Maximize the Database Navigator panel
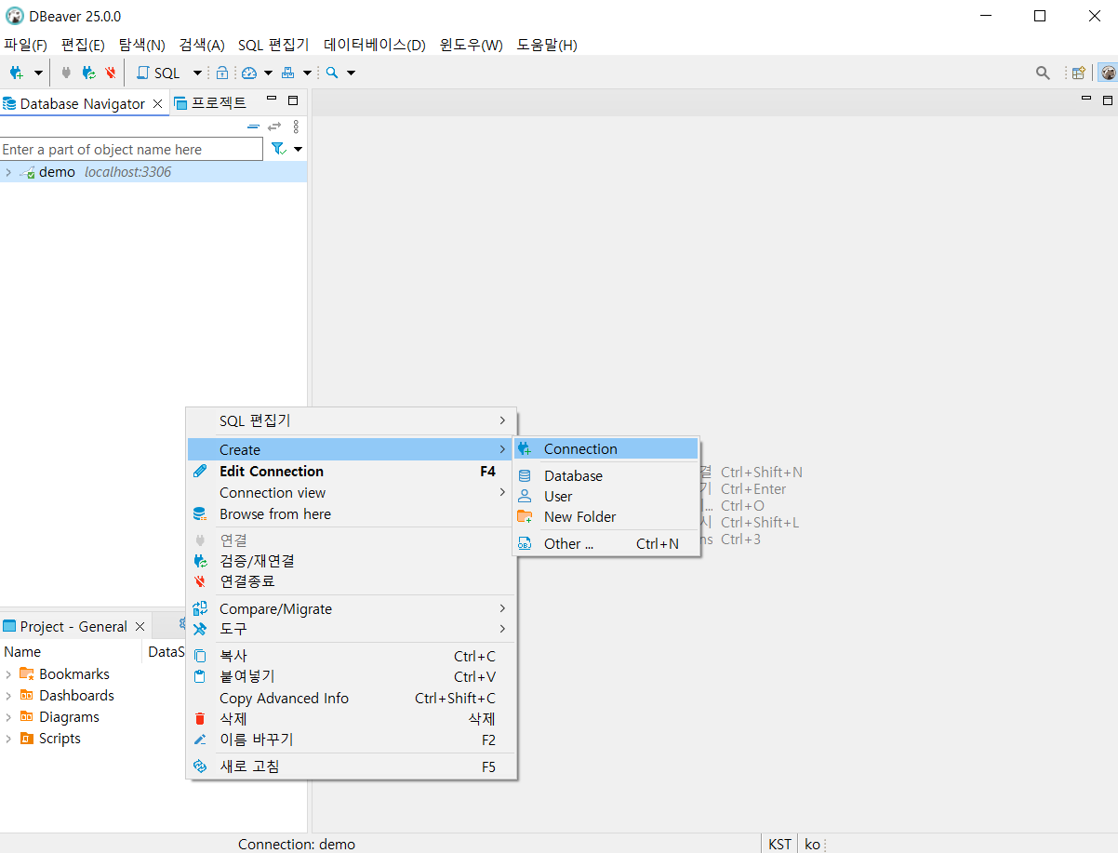This screenshot has width=1118, height=853. (293, 100)
